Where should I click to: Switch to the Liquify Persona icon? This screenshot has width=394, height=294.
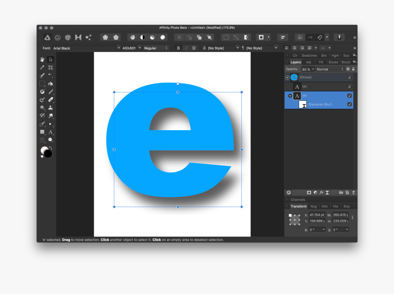point(57,38)
